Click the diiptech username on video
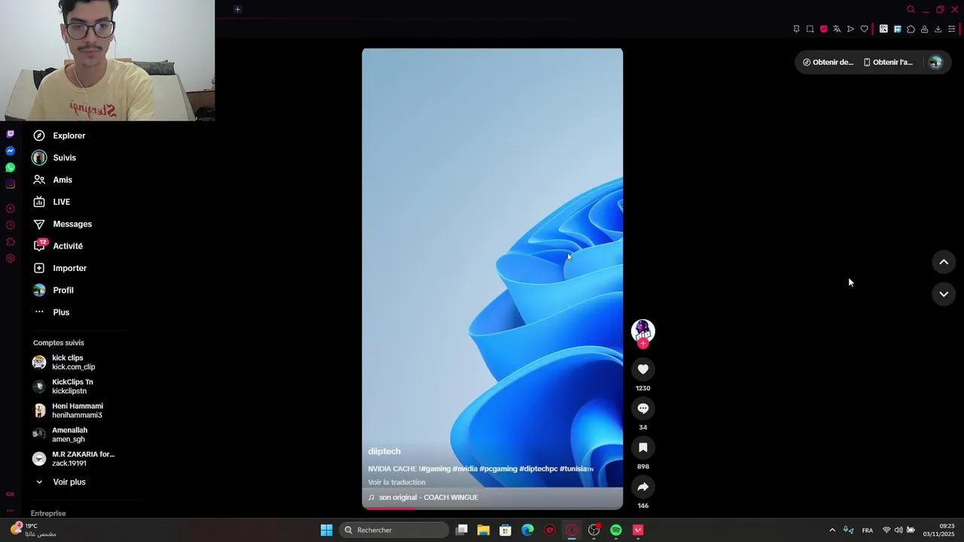 coord(384,451)
